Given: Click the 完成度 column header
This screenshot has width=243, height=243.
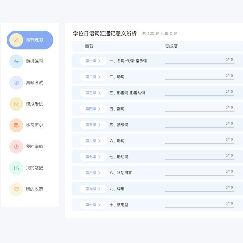Looking at the screenshot, I should tap(171, 46).
